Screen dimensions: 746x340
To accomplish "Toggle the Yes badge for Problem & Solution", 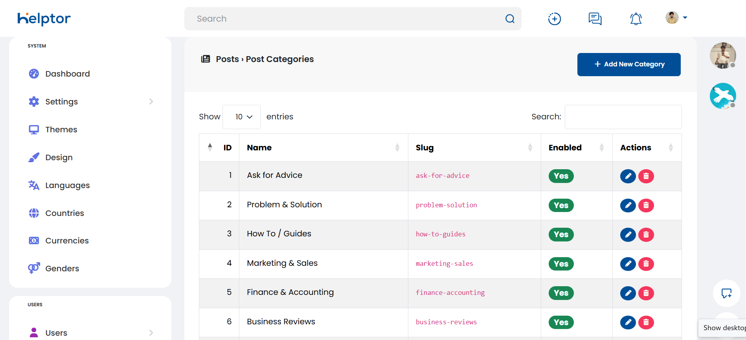I will coord(561,205).
